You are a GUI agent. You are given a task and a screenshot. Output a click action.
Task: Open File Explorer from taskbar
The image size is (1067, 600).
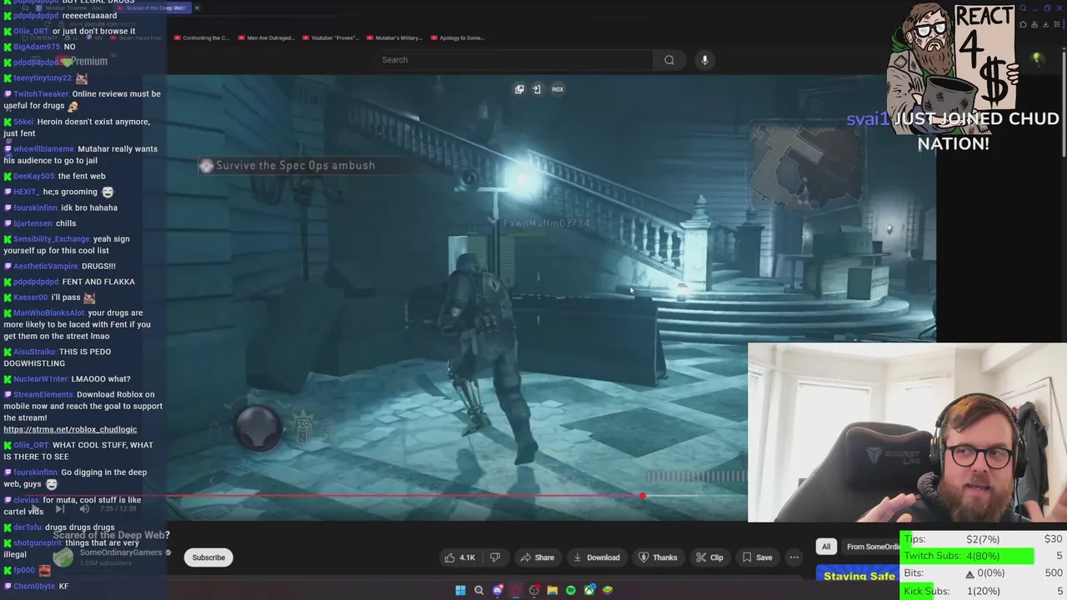coord(552,591)
